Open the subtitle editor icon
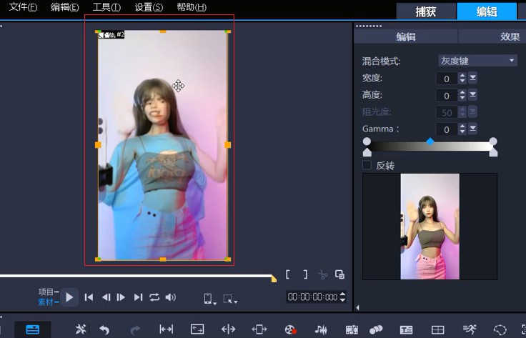Viewport: 526px width, 338px height. (406, 329)
